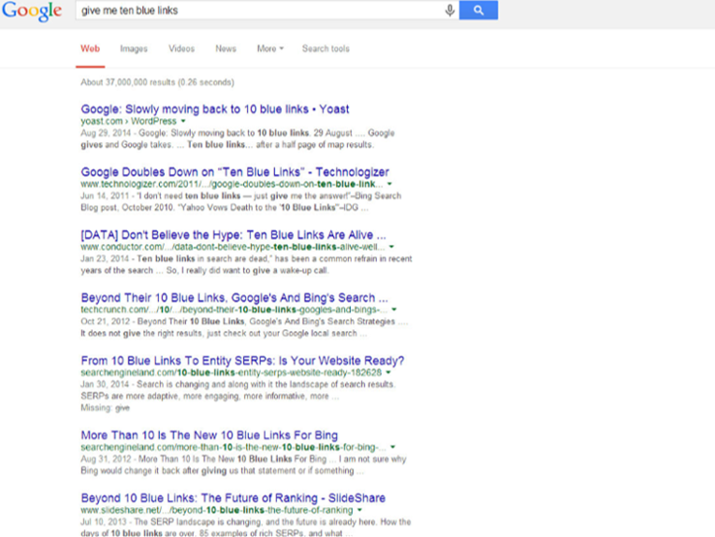The width and height of the screenshot is (715, 537).
Task: Expand the arrow beside the conductor.com URL
Action: tap(391, 247)
